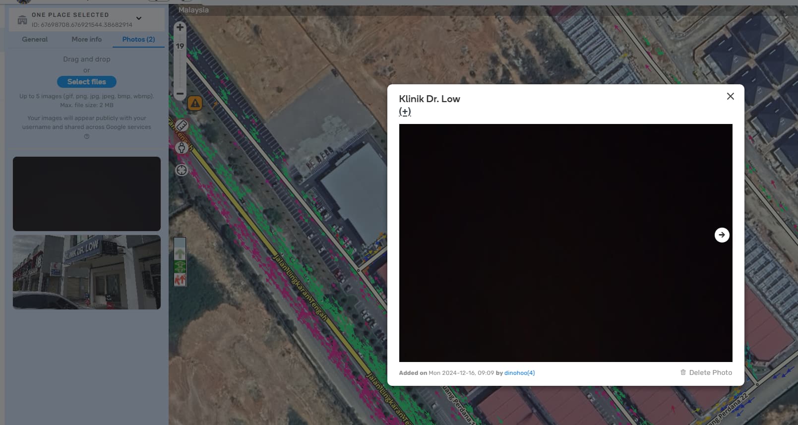Close the Klinik Dr. Low photo dialog
Screen dimensions: 798x425
(730, 96)
